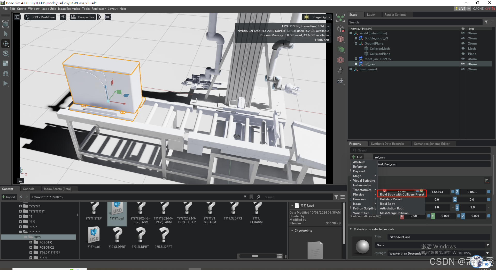496x270 pixels.
Task: Bookmark the current content folder
Action: tap(251, 197)
